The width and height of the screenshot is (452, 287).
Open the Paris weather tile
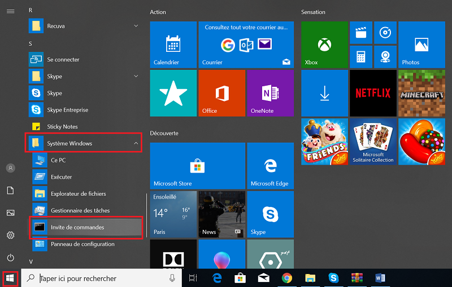point(173,214)
